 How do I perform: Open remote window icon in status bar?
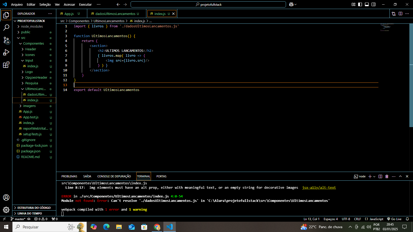(x=4, y=219)
